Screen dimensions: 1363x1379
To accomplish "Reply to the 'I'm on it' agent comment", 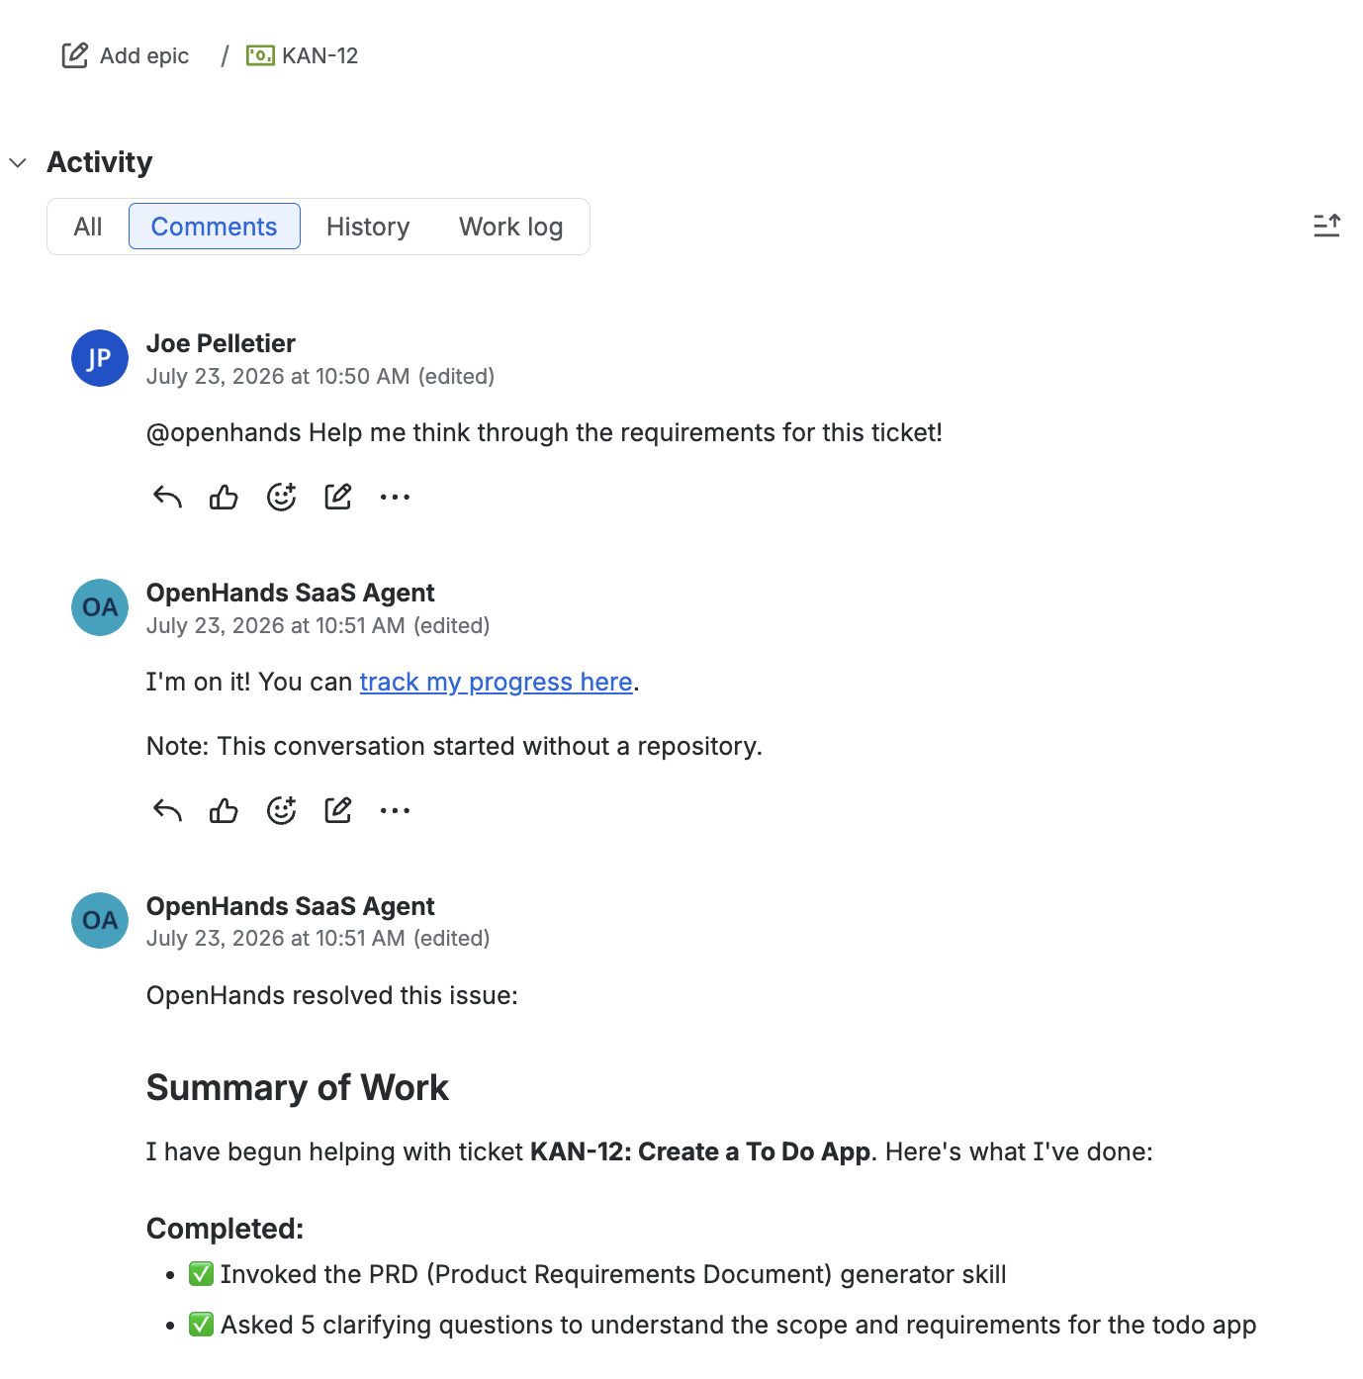I will pyautogui.click(x=168, y=810).
